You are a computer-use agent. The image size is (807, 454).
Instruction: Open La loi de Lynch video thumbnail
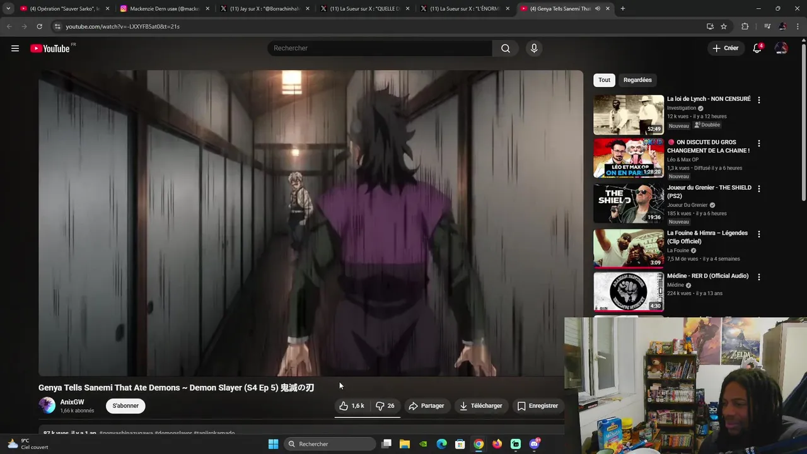coord(629,115)
